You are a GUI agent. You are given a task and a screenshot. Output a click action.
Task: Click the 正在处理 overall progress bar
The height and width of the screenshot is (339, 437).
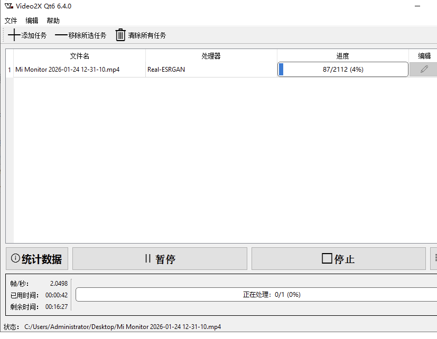(272, 295)
